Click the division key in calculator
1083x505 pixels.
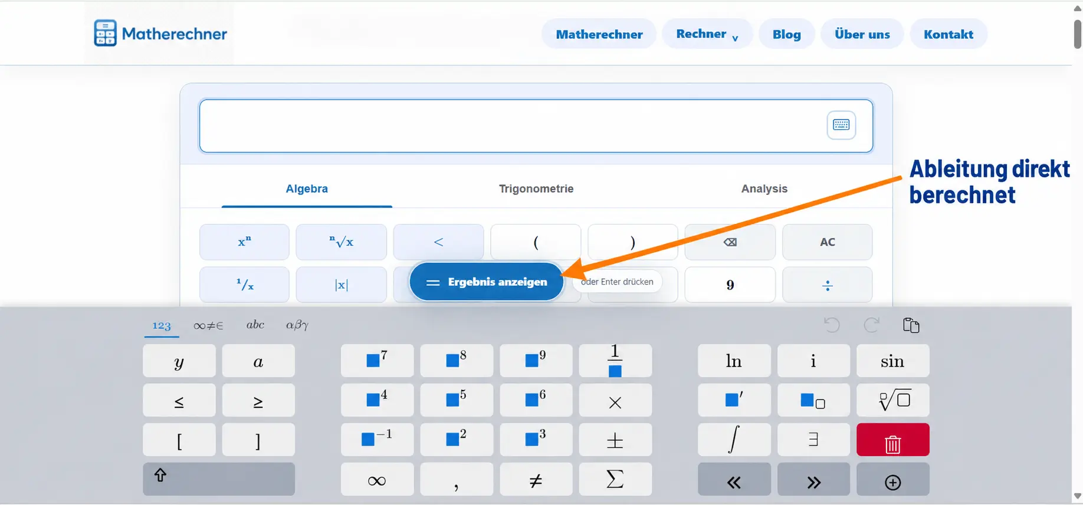[x=827, y=285]
